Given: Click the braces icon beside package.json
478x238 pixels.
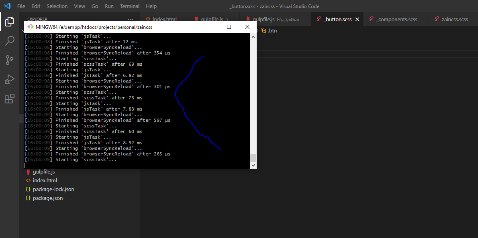Looking at the screenshot, I should tap(28, 198).
